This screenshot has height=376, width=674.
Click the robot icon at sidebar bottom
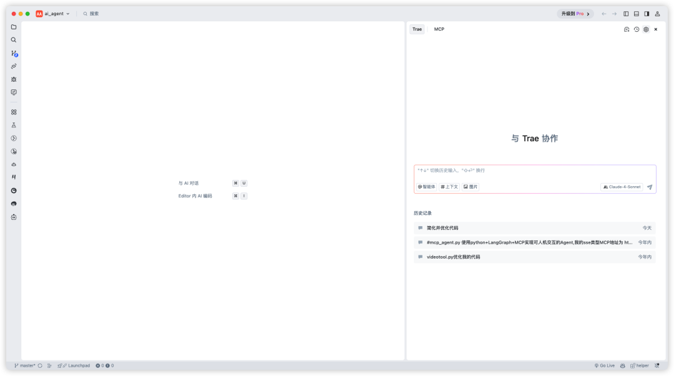click(14, 217)
